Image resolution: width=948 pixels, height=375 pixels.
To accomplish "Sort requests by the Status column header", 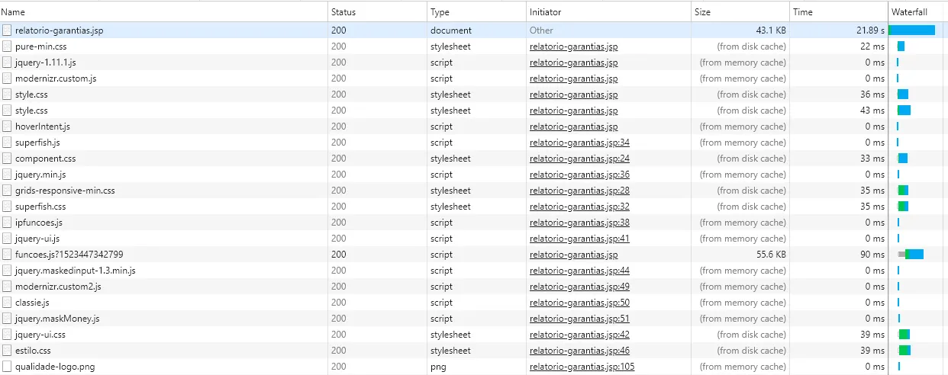I will [343, 12].
